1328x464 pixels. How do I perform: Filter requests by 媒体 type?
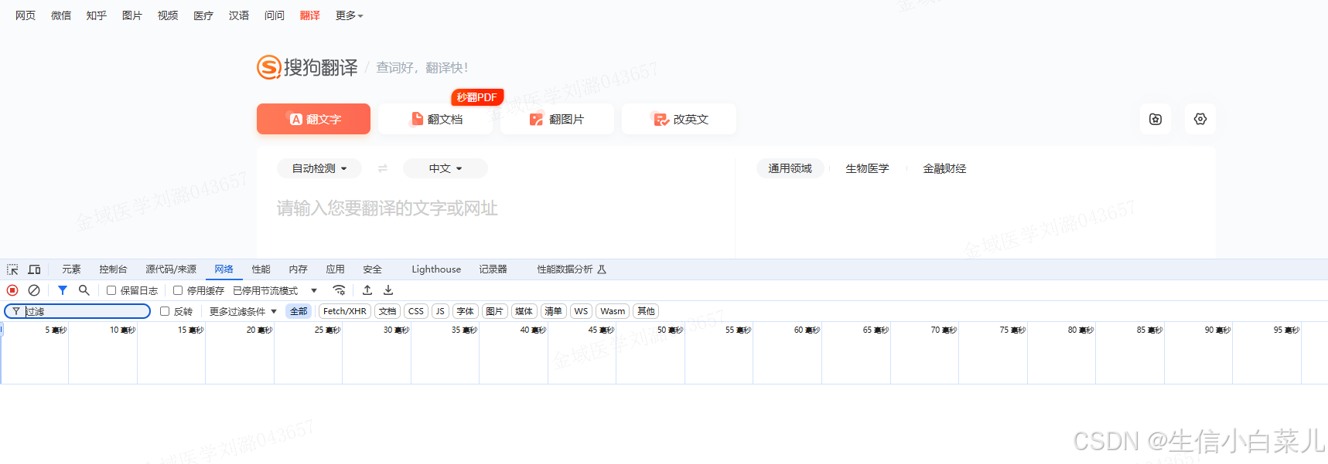click(524, 311)
